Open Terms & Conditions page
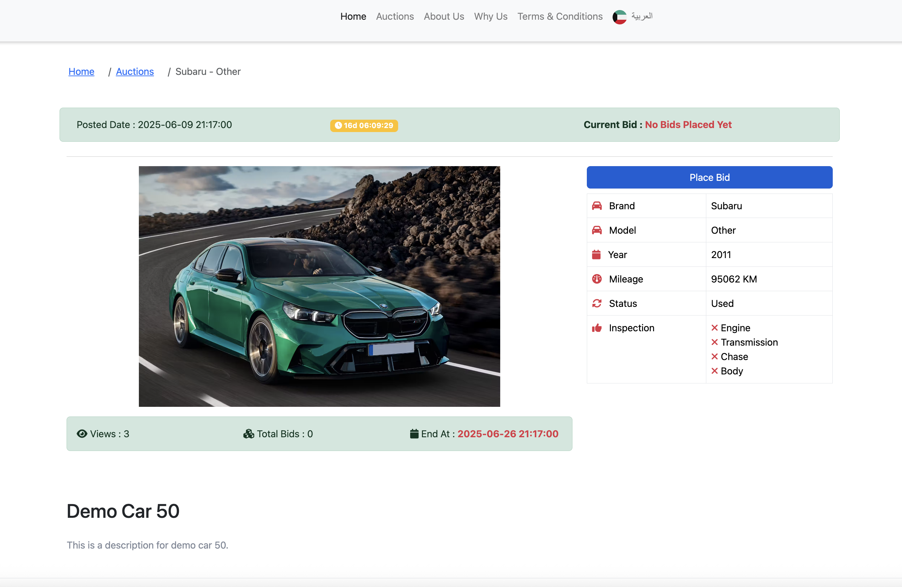 [559, 16]
